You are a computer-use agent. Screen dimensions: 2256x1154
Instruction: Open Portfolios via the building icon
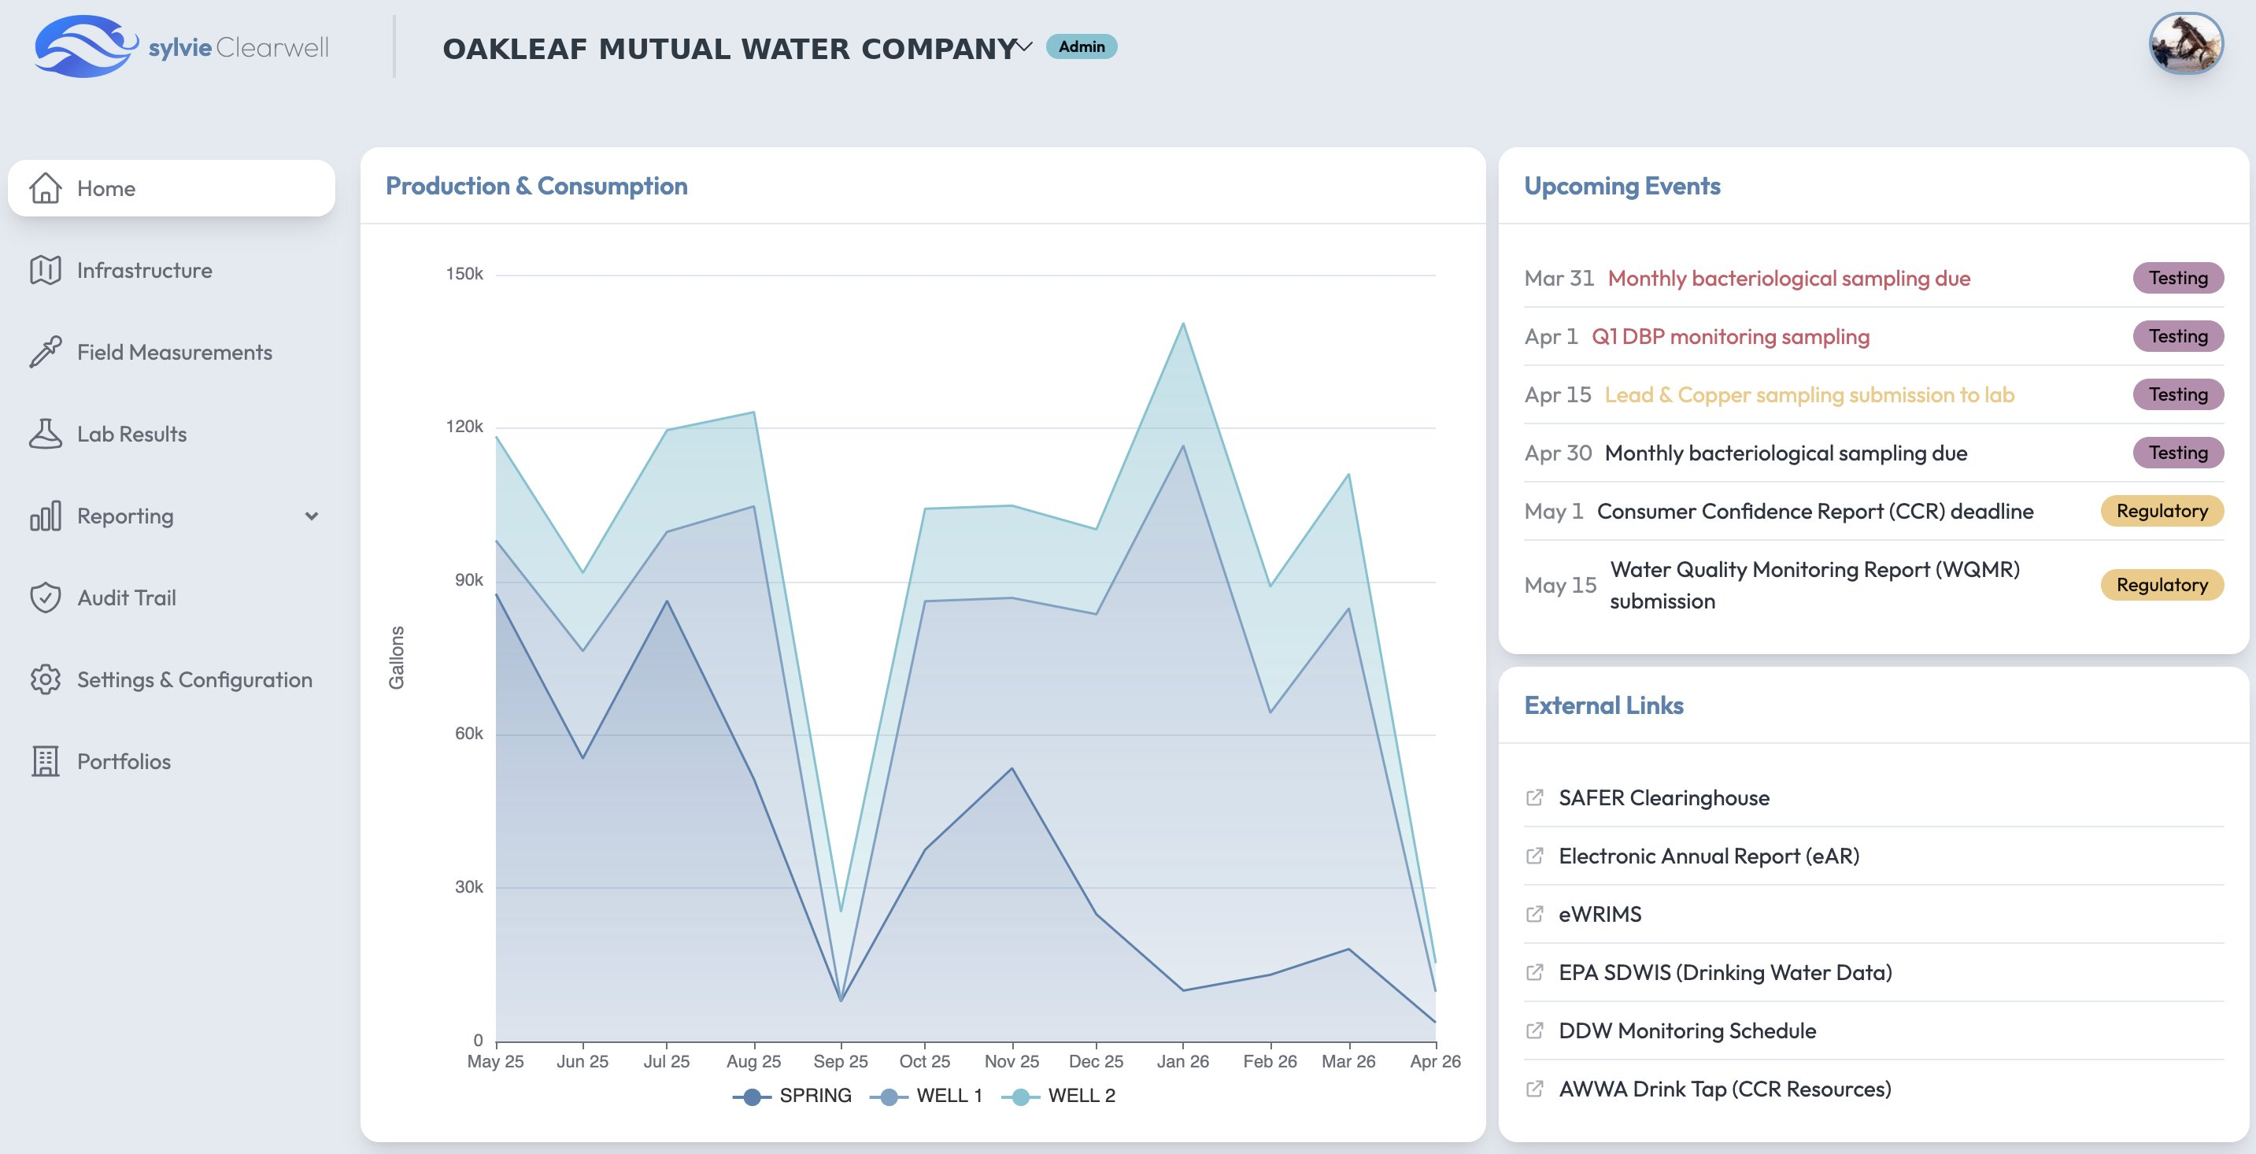(45, 761)
